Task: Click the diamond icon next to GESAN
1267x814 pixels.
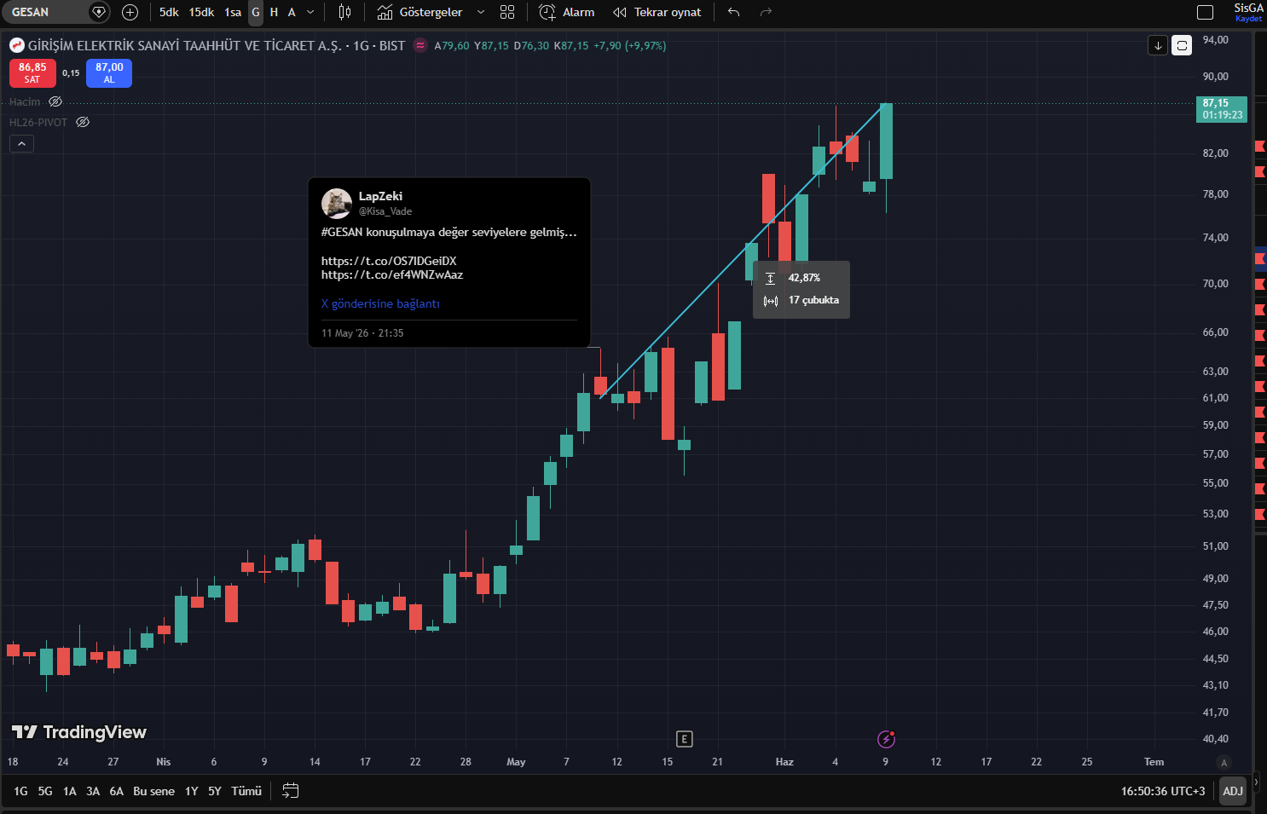Action: (99, 12)
